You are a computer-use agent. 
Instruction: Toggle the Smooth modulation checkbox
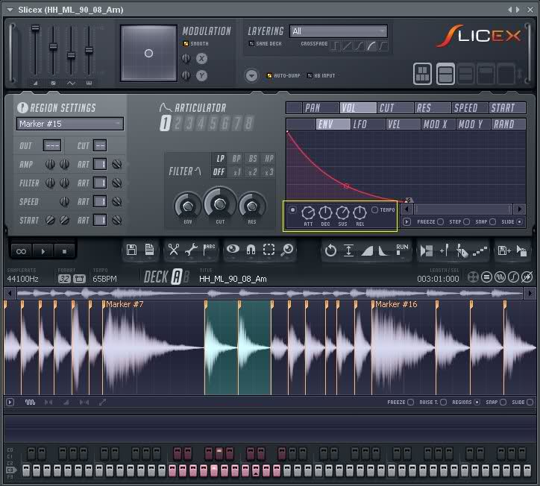(186, 44)
